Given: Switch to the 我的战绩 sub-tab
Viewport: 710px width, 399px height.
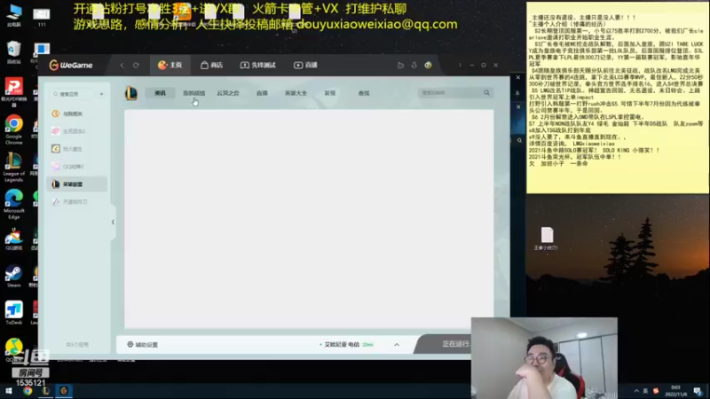Looking at the screenshot, I should click(193, 93).
